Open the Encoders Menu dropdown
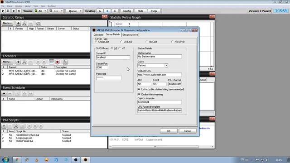Viewport: 290px width, 163px height. 7,62
